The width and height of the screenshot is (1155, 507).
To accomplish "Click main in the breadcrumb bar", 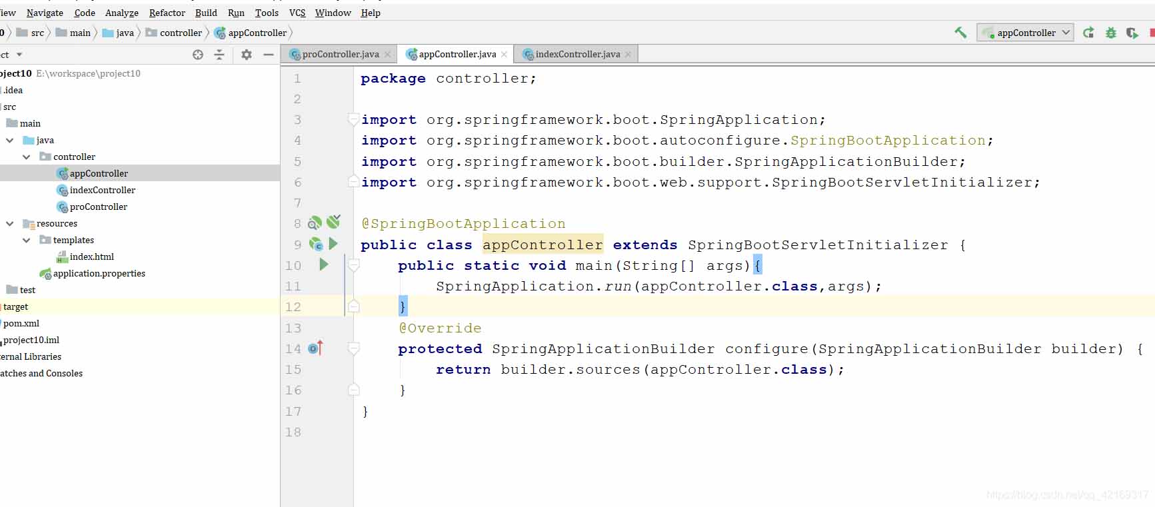I will pyautogui.click(x=73, y=33).
